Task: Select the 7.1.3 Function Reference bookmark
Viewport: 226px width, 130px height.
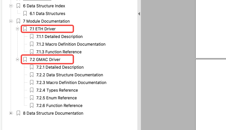Action: click(59, 52)
